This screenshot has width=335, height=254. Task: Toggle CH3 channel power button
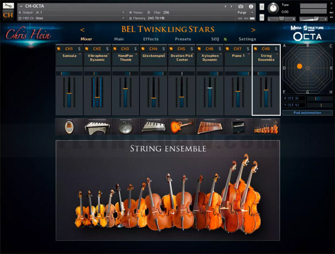115,49
